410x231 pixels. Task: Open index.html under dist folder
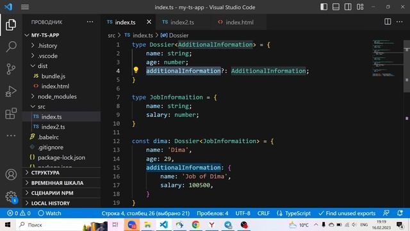pyautogui.click(x=61, y=86)
